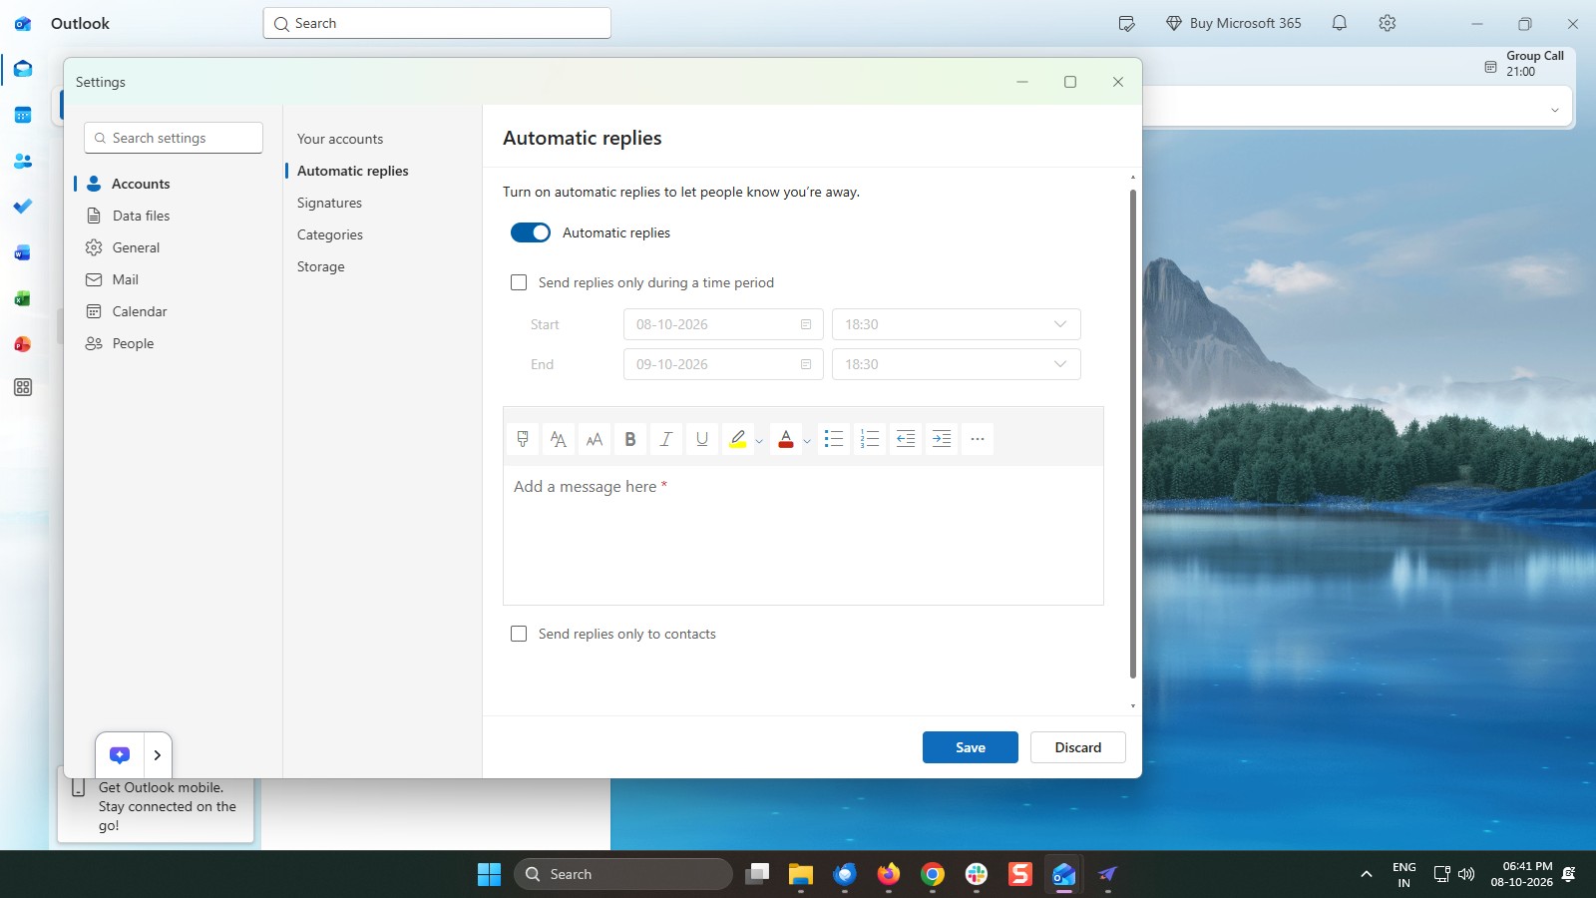Open the Storage settings page

tap(321, 266)
